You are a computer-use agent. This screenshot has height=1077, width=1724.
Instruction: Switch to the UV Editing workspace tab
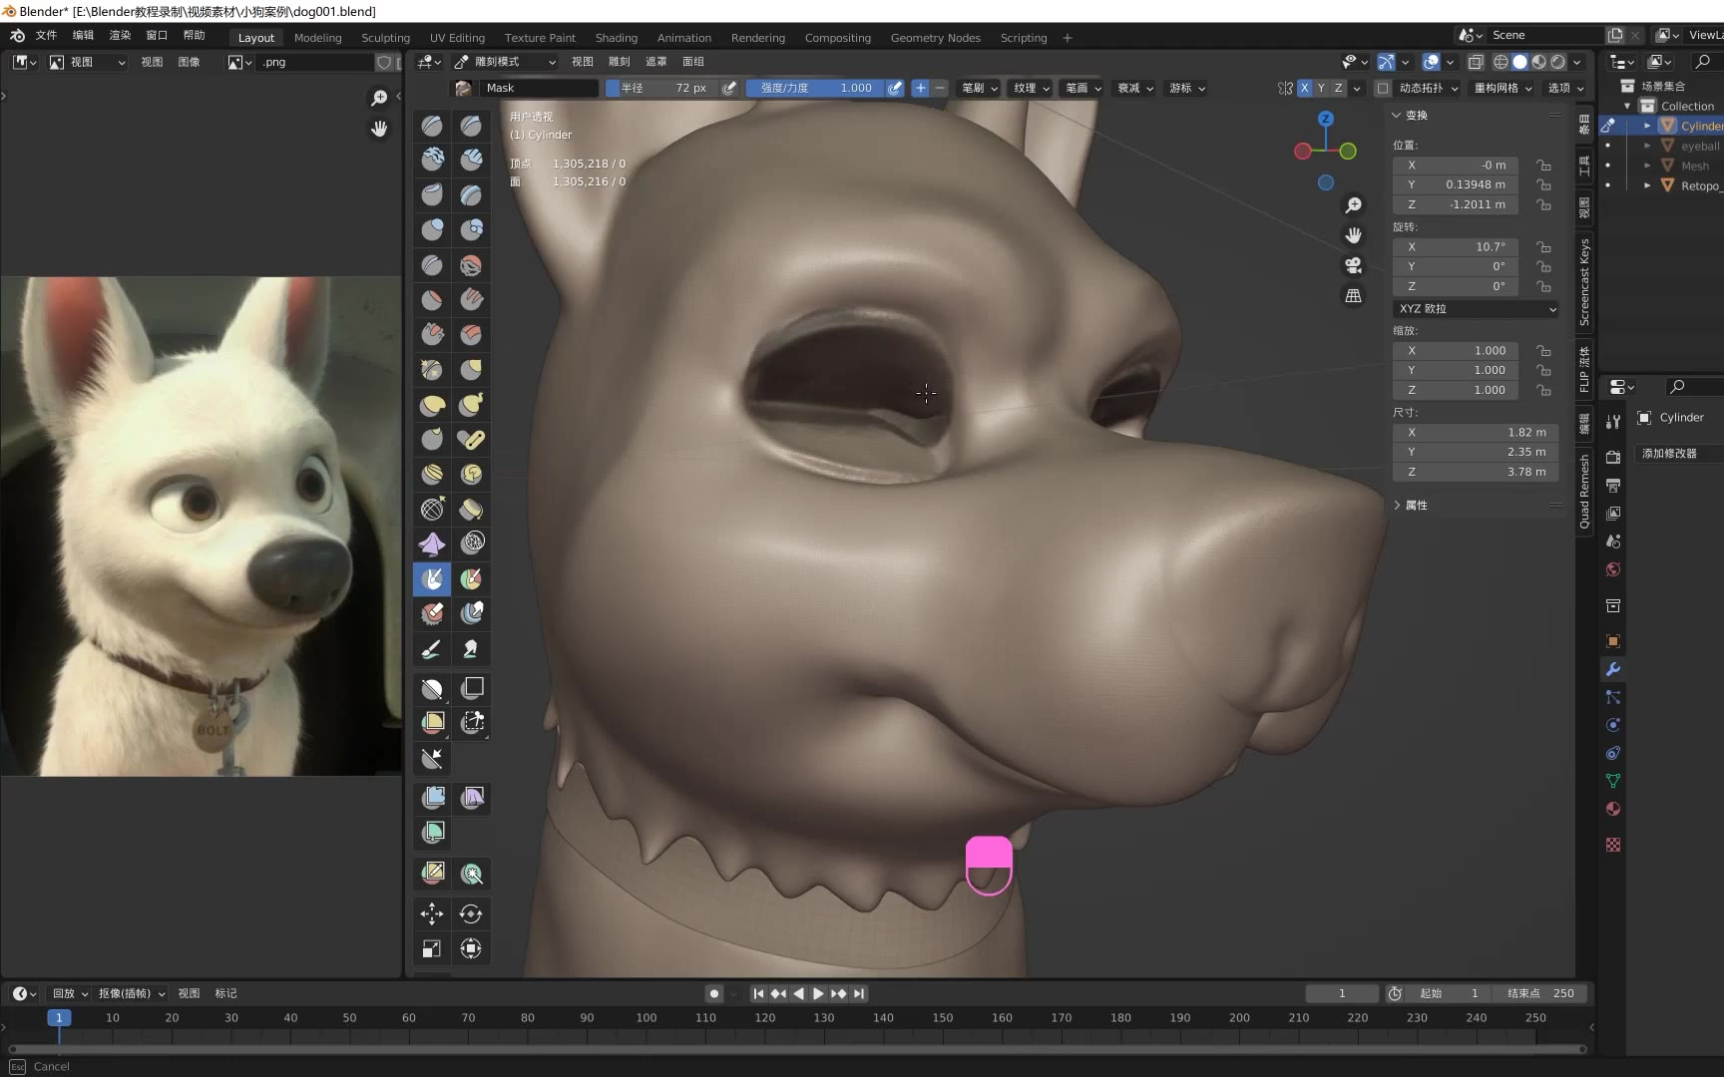[x=457, y=38]
